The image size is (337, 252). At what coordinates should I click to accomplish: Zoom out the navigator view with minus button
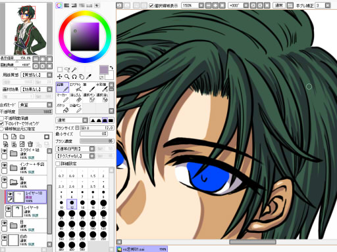coord(36,59)
